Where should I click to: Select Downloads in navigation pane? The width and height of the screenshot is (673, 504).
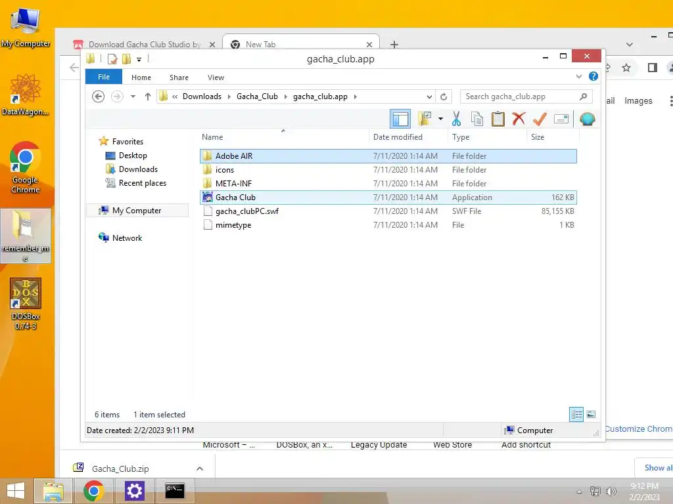click(138, 169)
